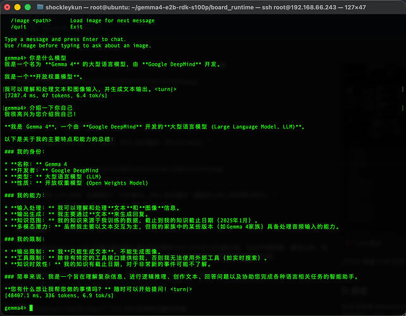Click the bullet starting '输出生成'
The image size is (406, 316).
click(77, 214)
